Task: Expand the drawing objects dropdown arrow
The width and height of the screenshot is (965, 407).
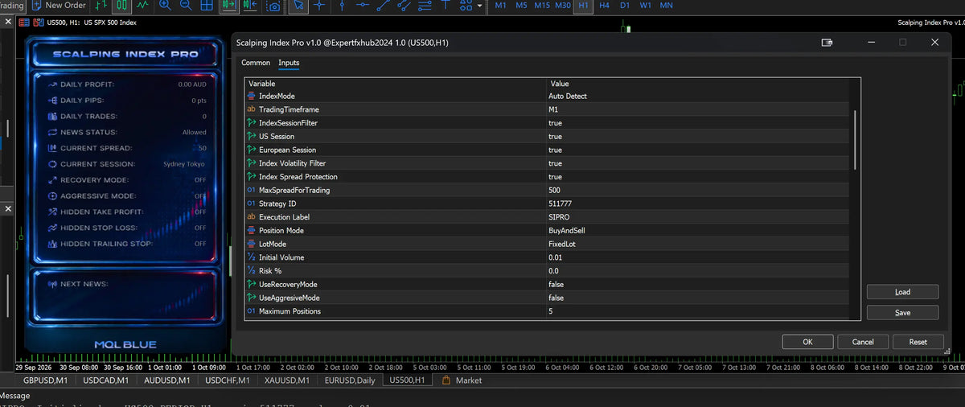Action: coord(480,6)
